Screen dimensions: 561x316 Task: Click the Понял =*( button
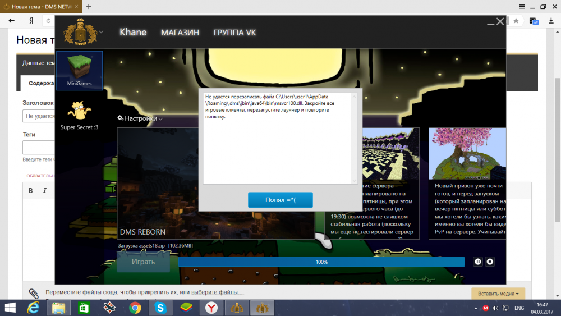tap(280, 200)
